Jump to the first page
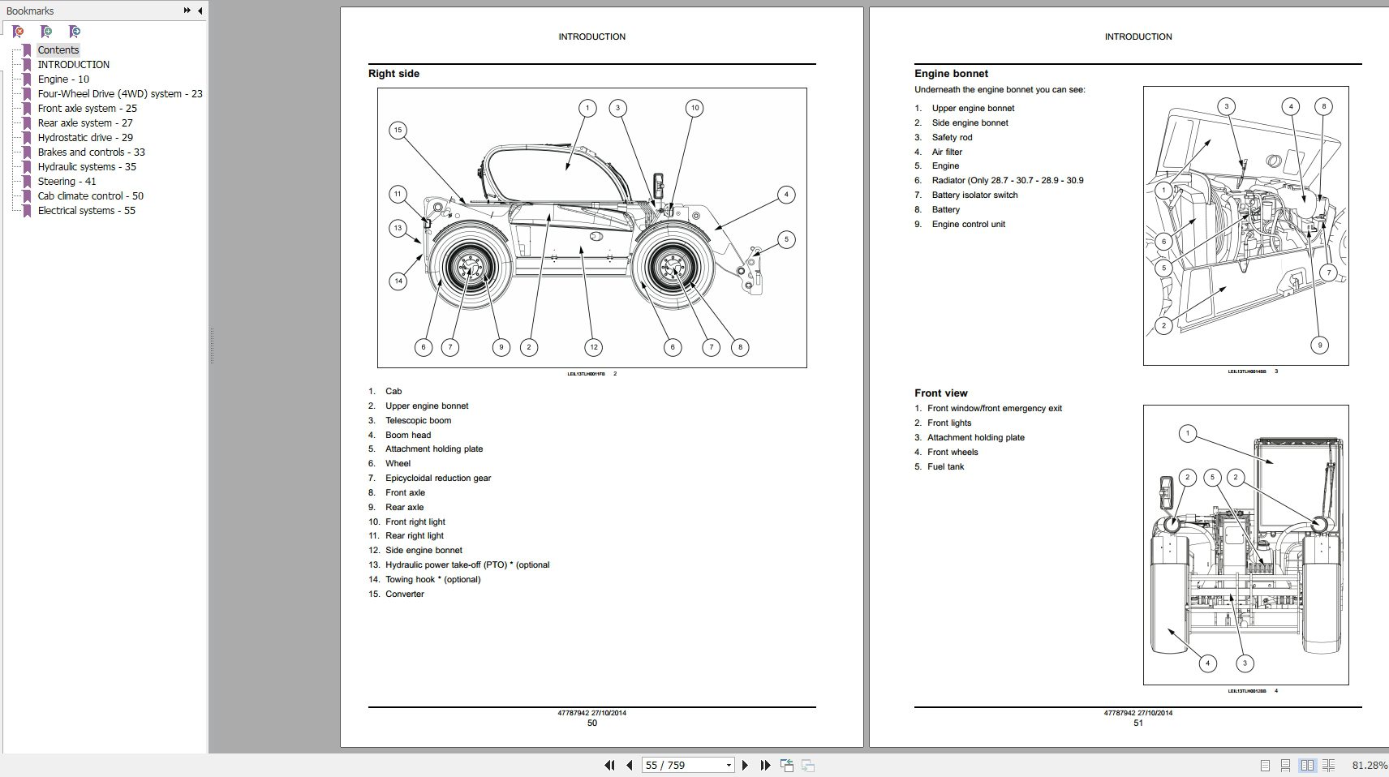This screenshot has width=1389, height=777. [610, 765]
